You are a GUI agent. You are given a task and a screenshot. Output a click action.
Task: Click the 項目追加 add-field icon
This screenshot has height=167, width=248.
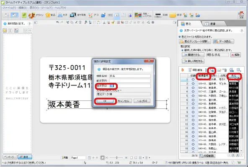(x=196, y=70)
